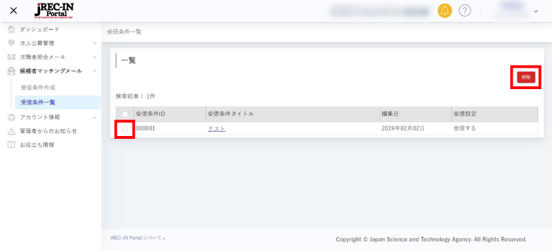
Task: Click the 検索結果: 1件 text
Action: click(x=135, y=96)
